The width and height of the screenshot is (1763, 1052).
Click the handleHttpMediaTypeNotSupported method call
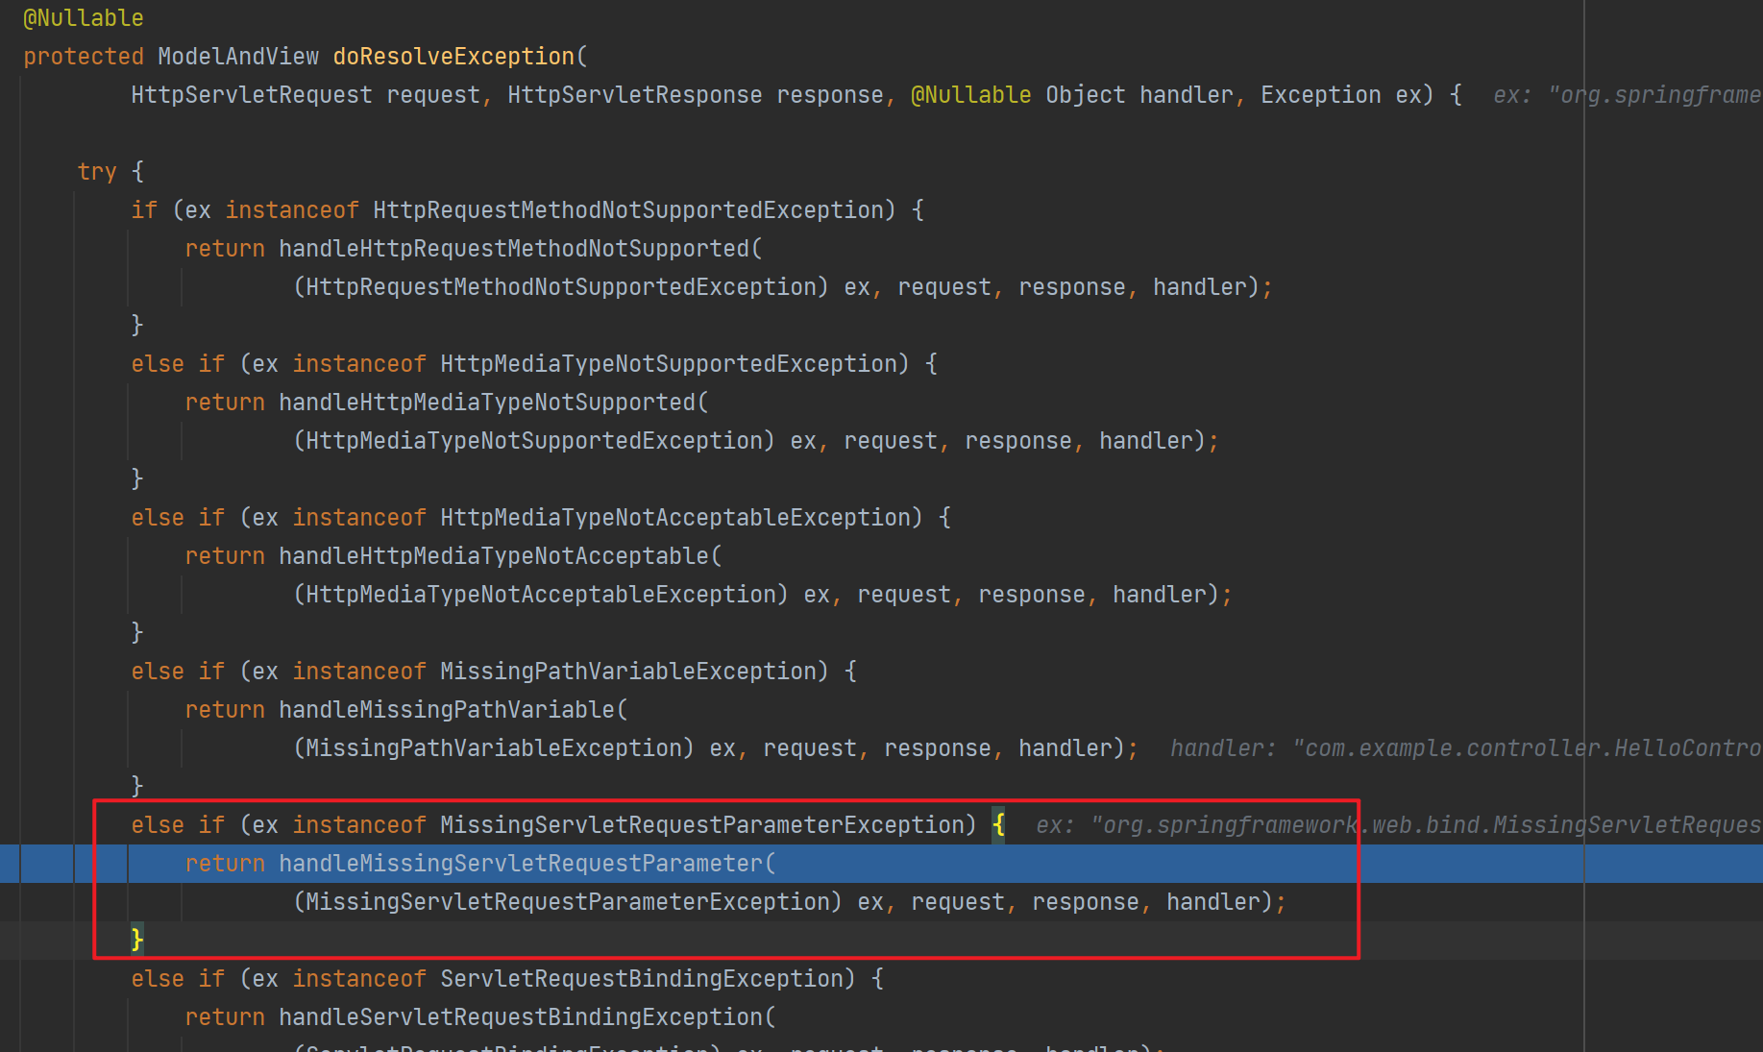[487, 403]
